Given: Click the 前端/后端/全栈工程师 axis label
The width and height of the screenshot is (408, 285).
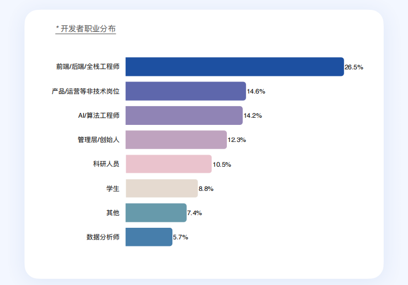Looking at the screenshot, I should point(88,67).
